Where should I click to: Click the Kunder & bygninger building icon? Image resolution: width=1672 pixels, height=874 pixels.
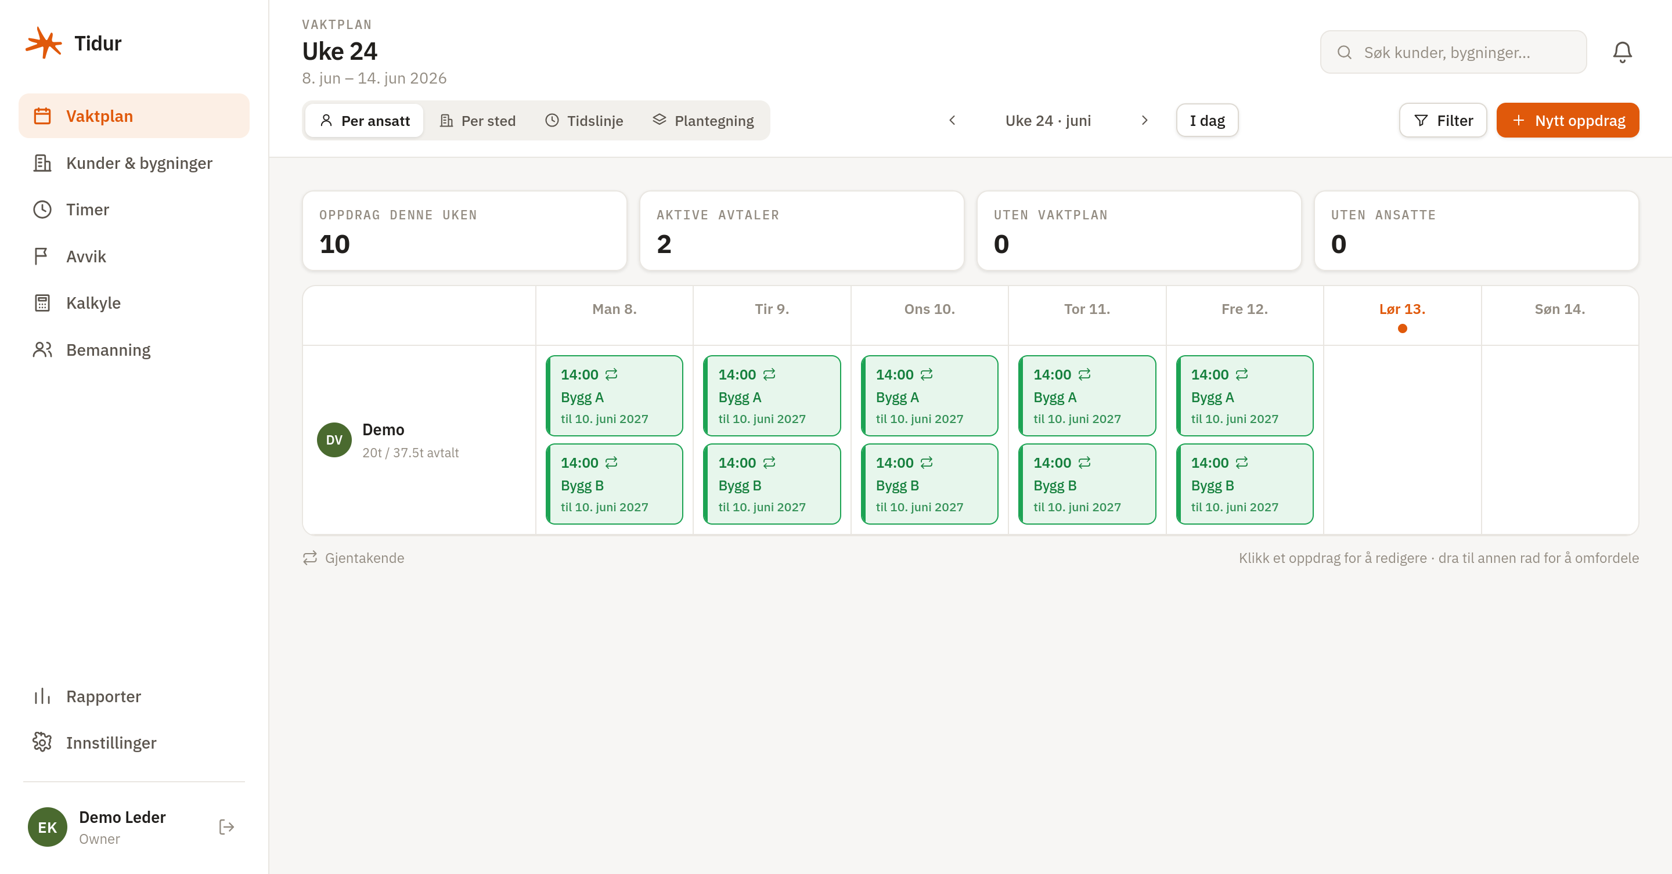(x=42, y=163)
